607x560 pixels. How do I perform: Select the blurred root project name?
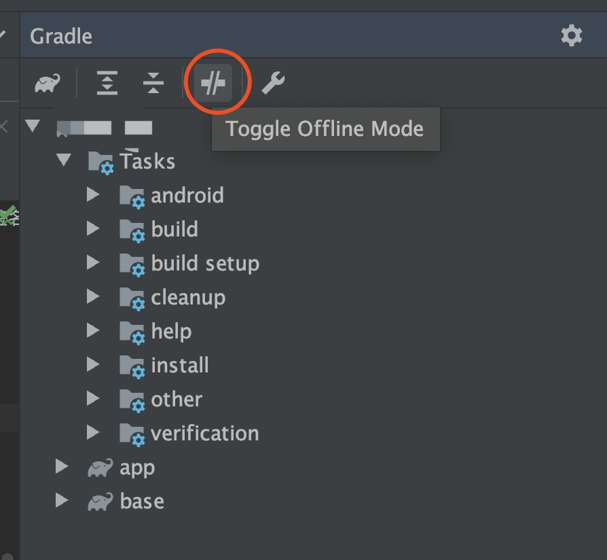pos(105,128)
